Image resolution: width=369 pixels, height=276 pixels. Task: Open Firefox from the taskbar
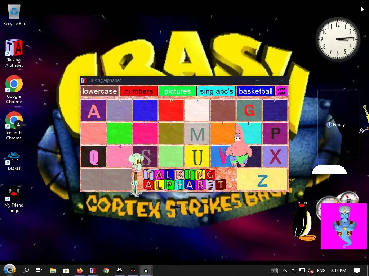coord(80,271)
